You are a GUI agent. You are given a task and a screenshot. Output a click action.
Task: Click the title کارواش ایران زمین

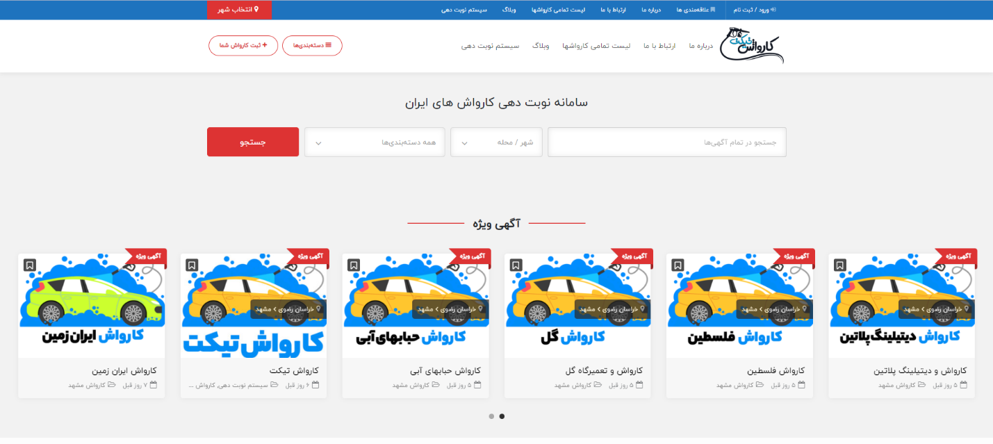124,370
